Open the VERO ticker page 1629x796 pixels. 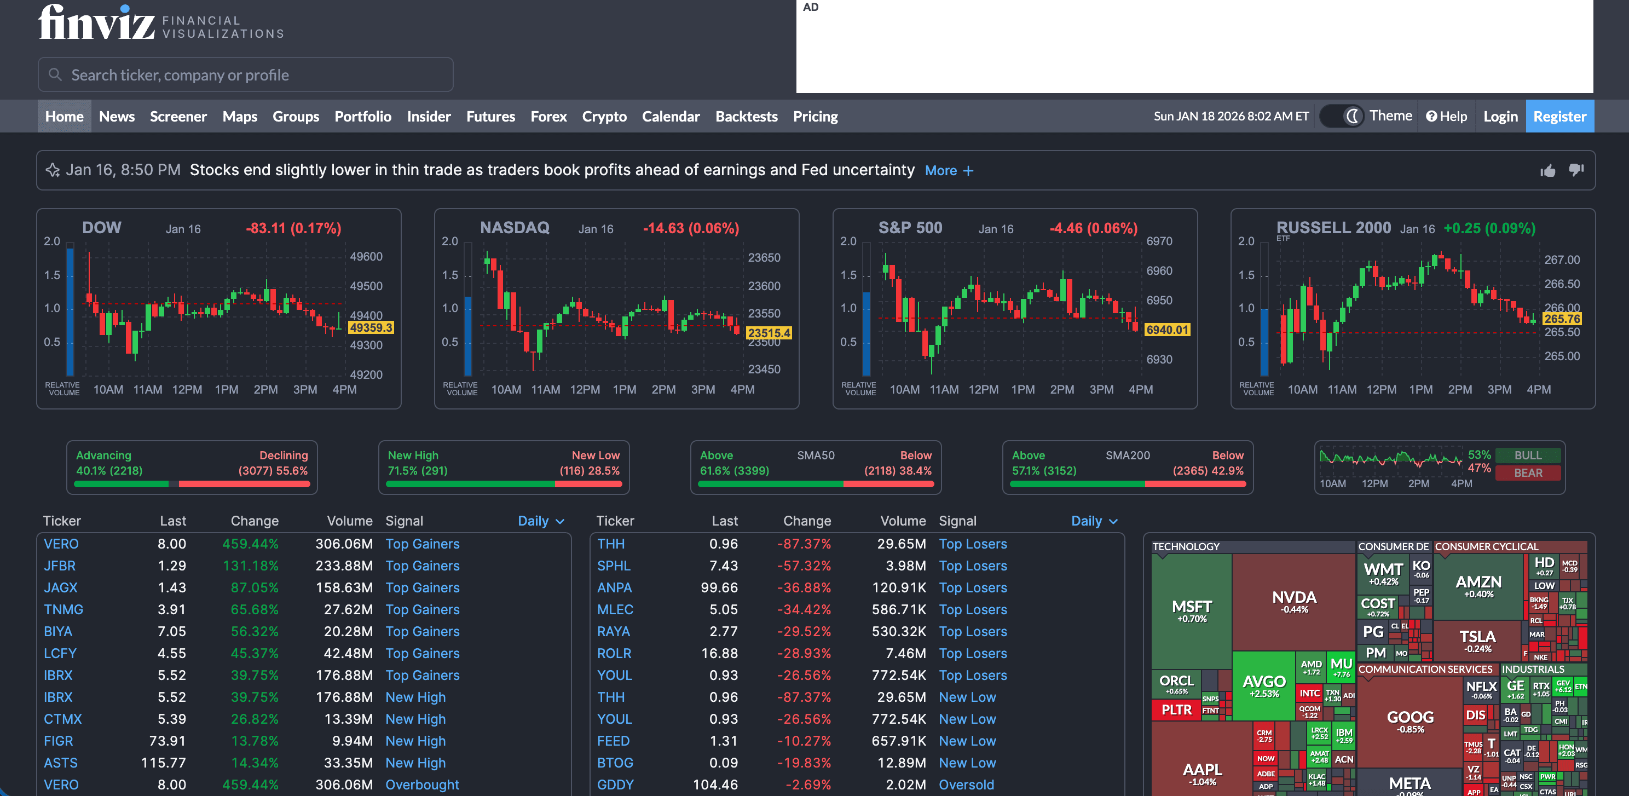(61, 544)
